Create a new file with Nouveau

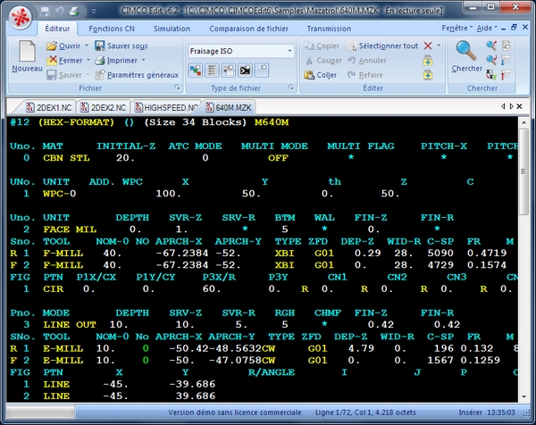(27, 57)
